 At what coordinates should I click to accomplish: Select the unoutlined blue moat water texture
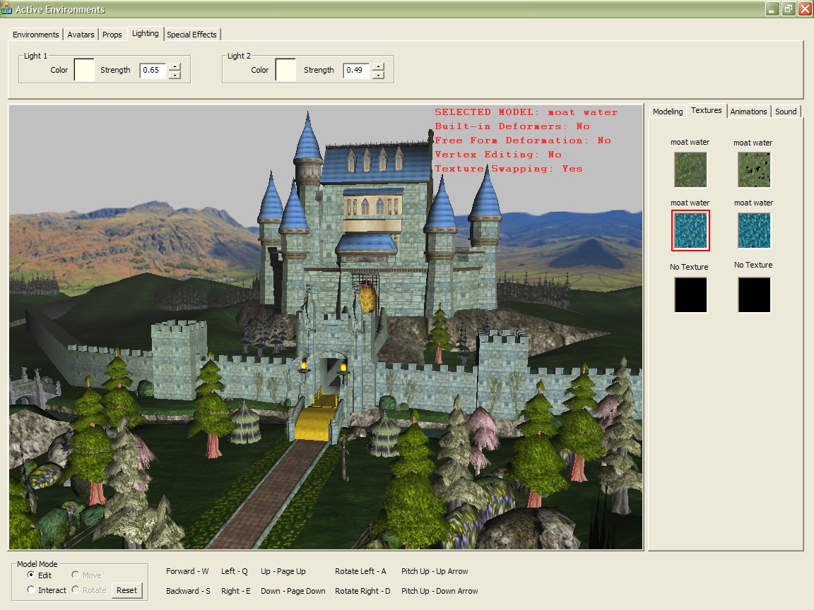[755, 230]
